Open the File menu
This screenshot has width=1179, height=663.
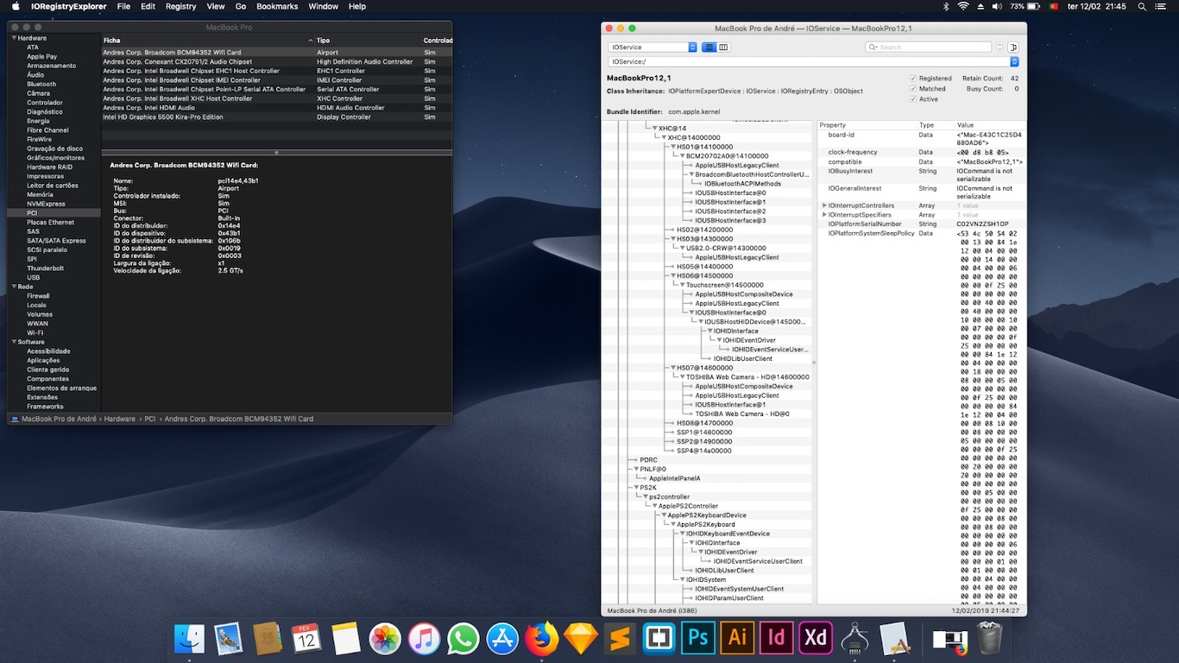pyautogui.click(x=123, y=6)
